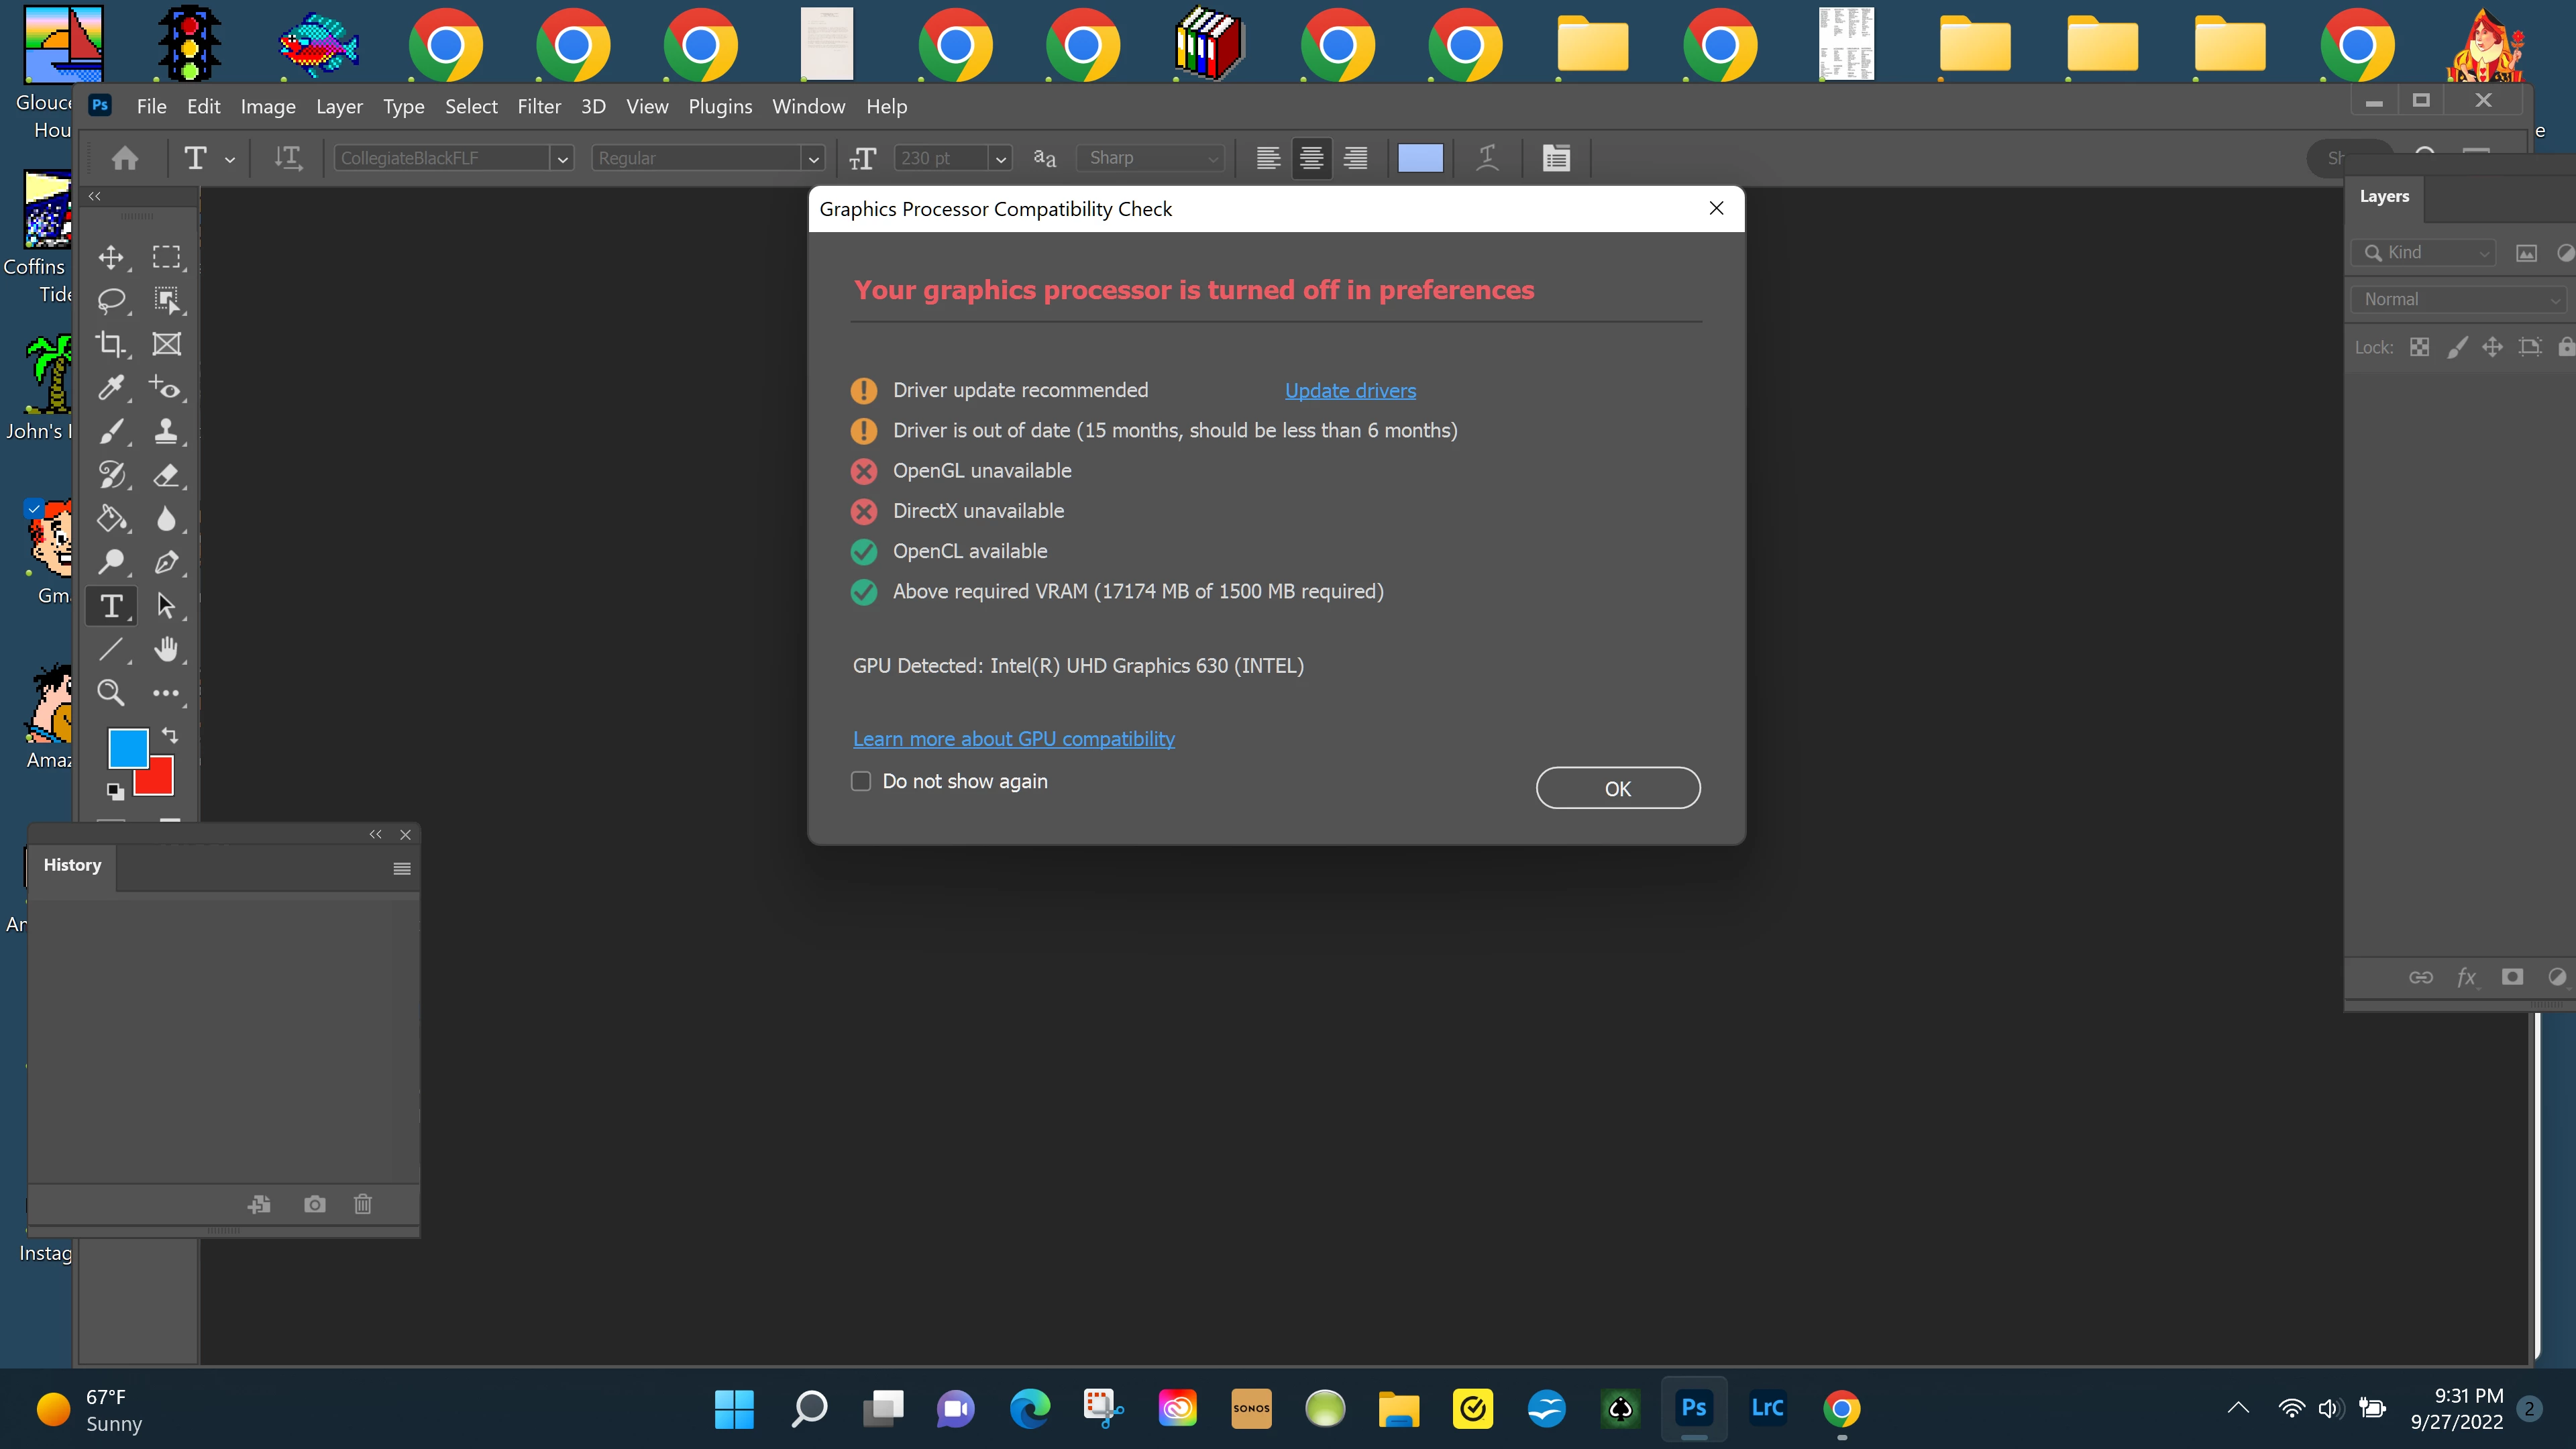This screenshot has height=1449, width=2576.
Task: Swap foreground and background colors
Action: (170, 735)
